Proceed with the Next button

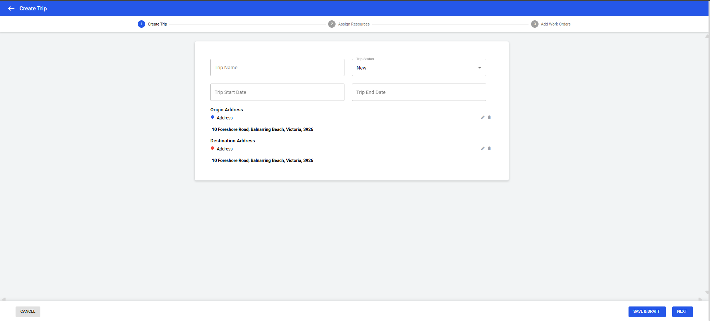point(682,312)
